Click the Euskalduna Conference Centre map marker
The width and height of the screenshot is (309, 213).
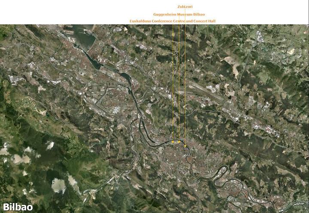[173, 142]
